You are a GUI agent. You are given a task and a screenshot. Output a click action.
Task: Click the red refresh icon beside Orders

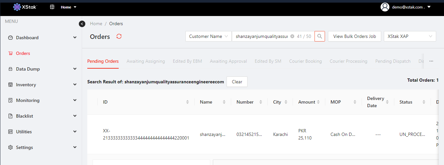point(119,36)
